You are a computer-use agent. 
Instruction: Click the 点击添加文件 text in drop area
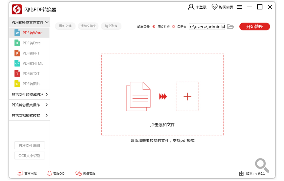163,125
